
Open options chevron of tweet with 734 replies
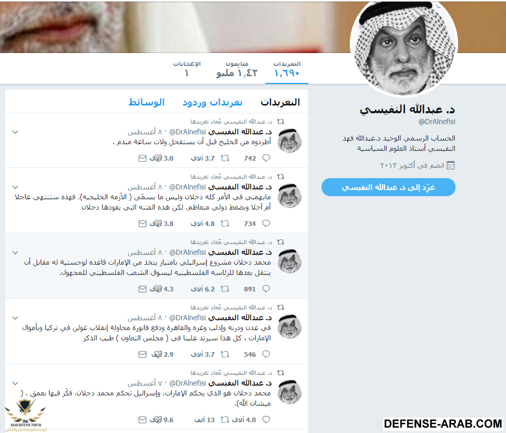(15, 187)
